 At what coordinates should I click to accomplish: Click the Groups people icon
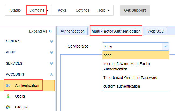(8, 107)
